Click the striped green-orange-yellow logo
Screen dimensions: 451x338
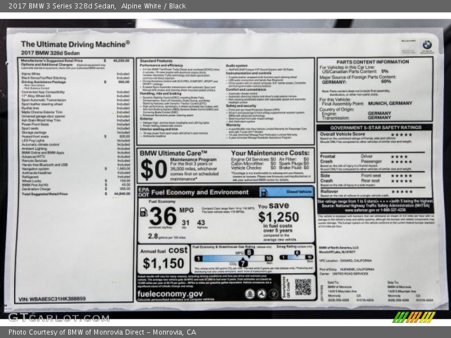pyautogui.click(x=414, y=317)
